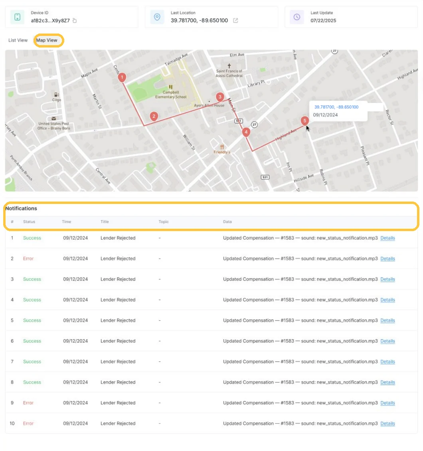Open Details for notification row 7
Viewport: 423px width, 451px height.
click(387, 362)
